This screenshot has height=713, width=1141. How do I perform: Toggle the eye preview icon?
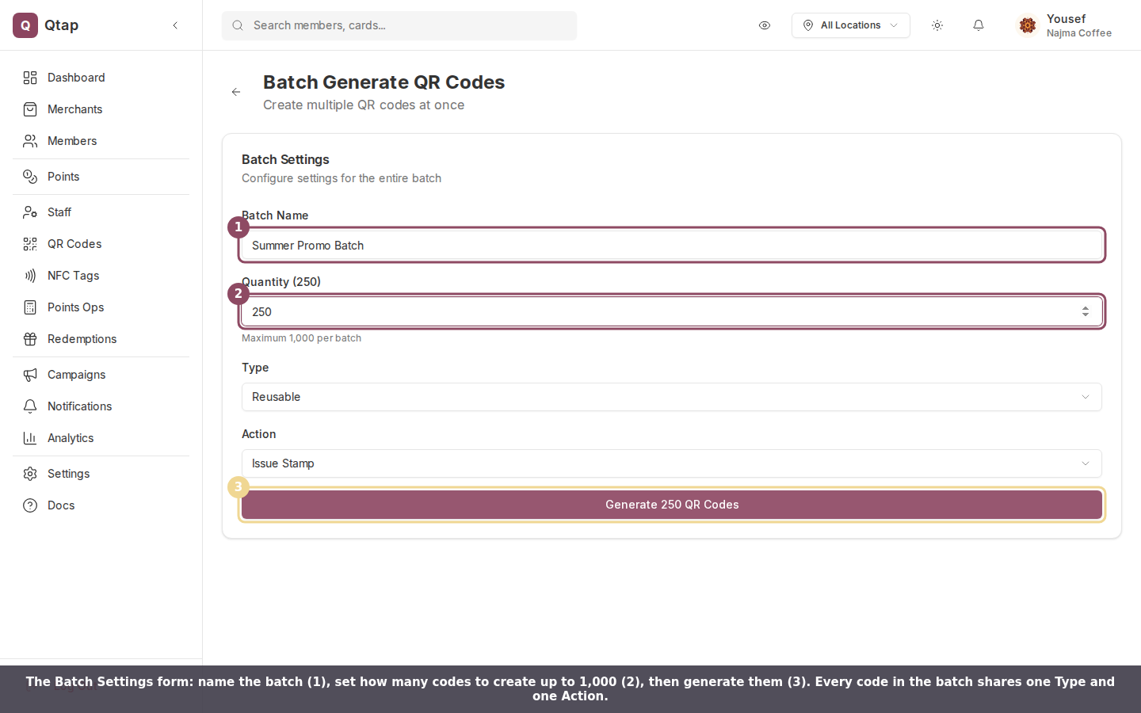[x=765, y=25]
